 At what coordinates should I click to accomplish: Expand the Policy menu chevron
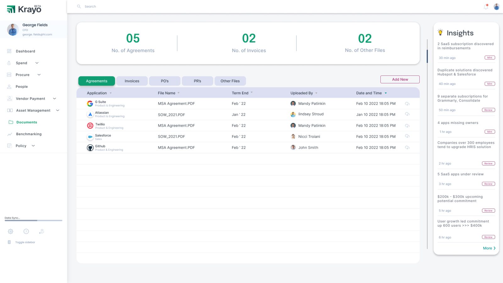[x=33, y=146]
